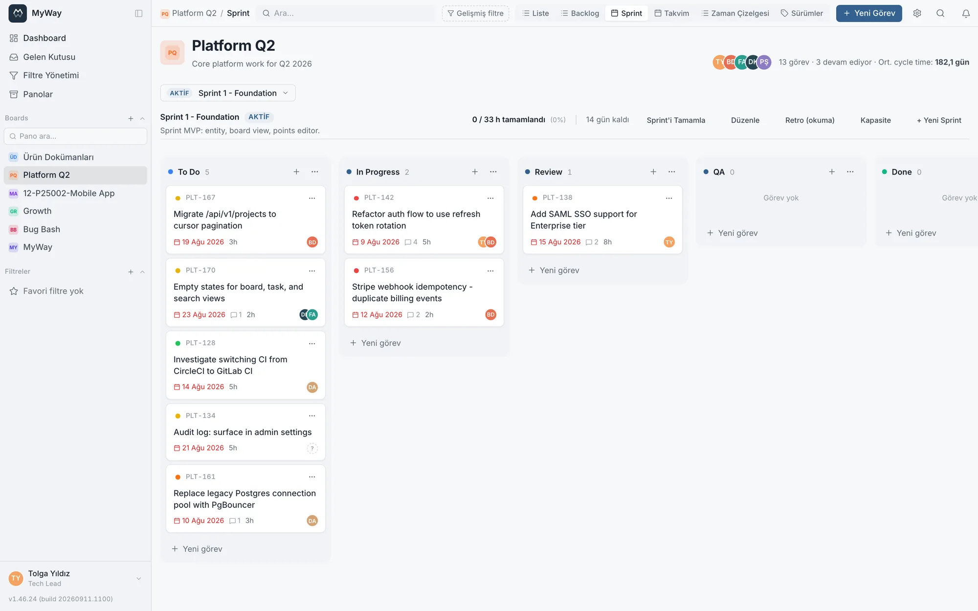
Task: Switch to Backlog view
Action: [580, 13]
